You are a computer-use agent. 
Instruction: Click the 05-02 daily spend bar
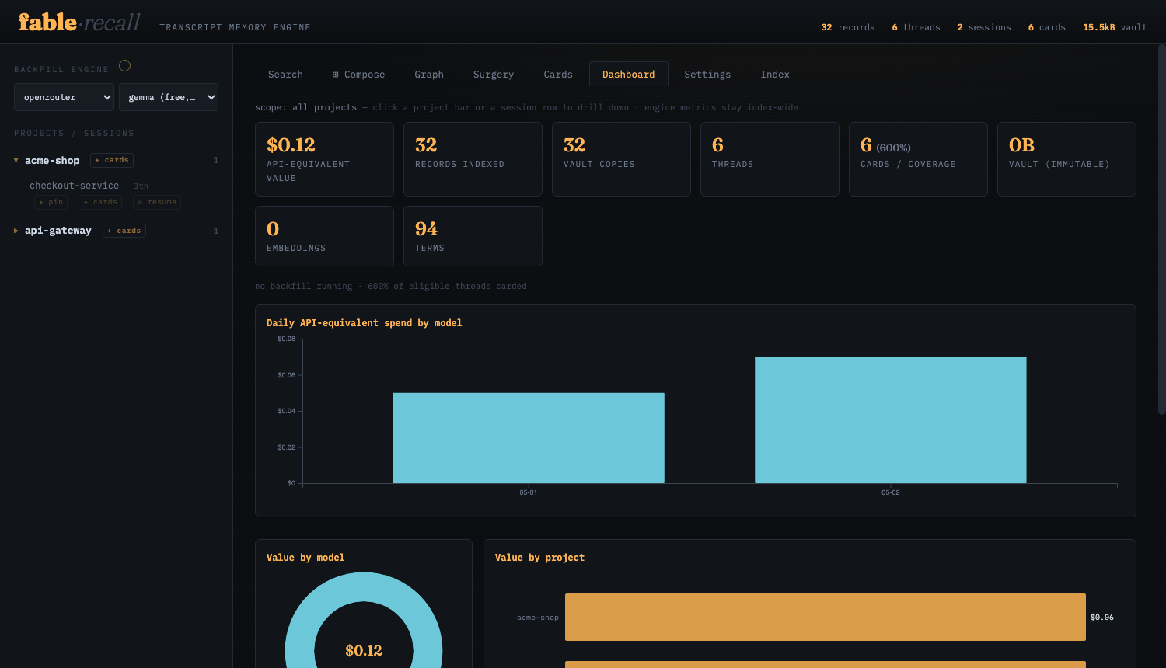(x=891, y=420)
